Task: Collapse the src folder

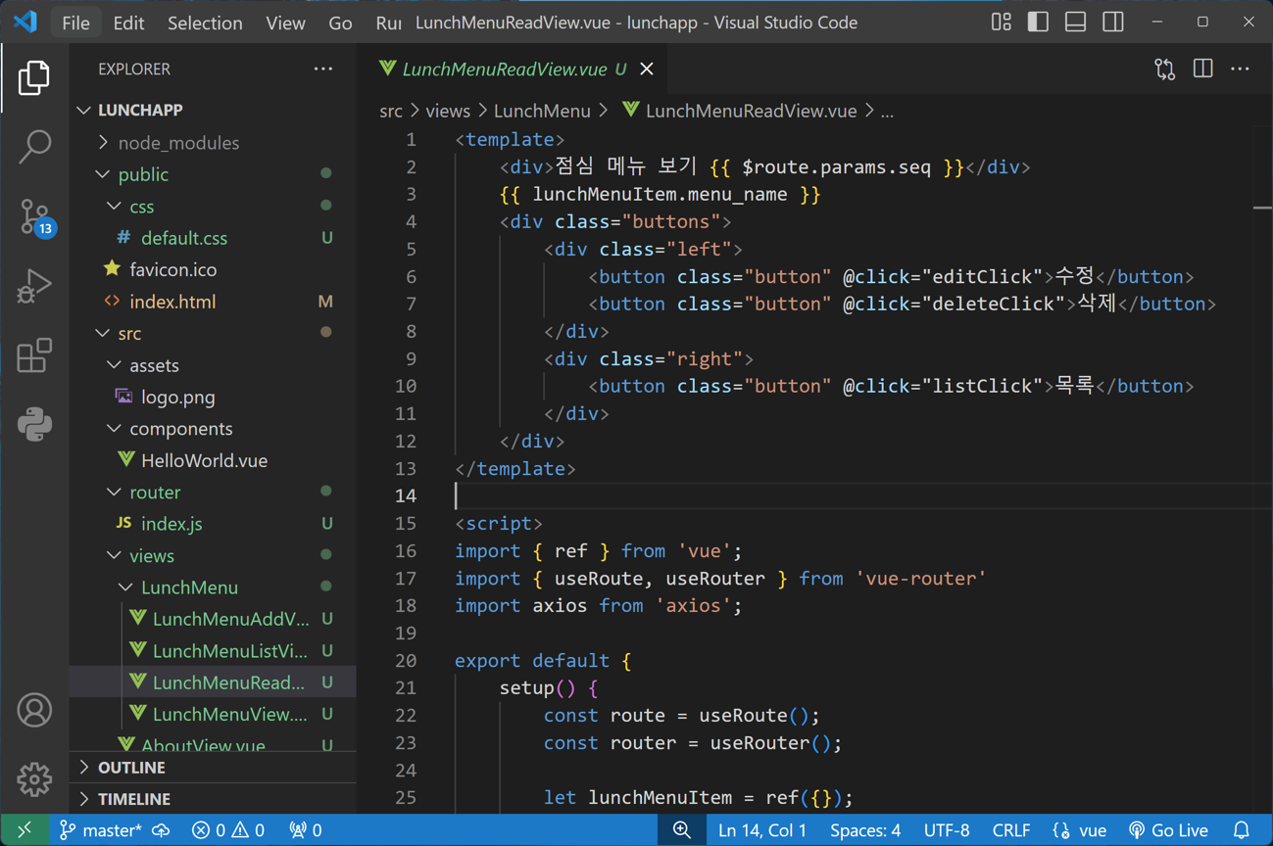Action: [x=213, y=334]
